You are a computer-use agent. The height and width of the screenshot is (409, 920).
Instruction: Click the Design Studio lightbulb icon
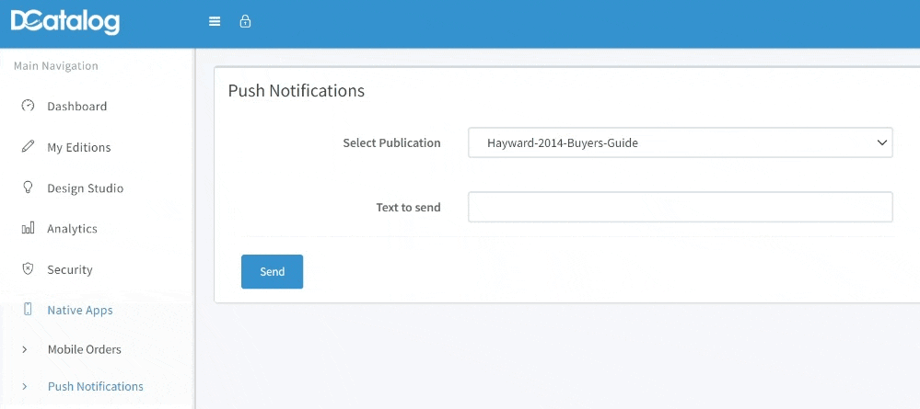coord(28,187)
